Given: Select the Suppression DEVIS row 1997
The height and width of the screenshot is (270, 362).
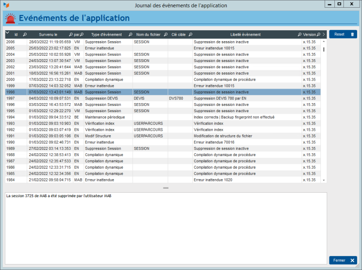Looking at the screenshot, I should [136, 98].
